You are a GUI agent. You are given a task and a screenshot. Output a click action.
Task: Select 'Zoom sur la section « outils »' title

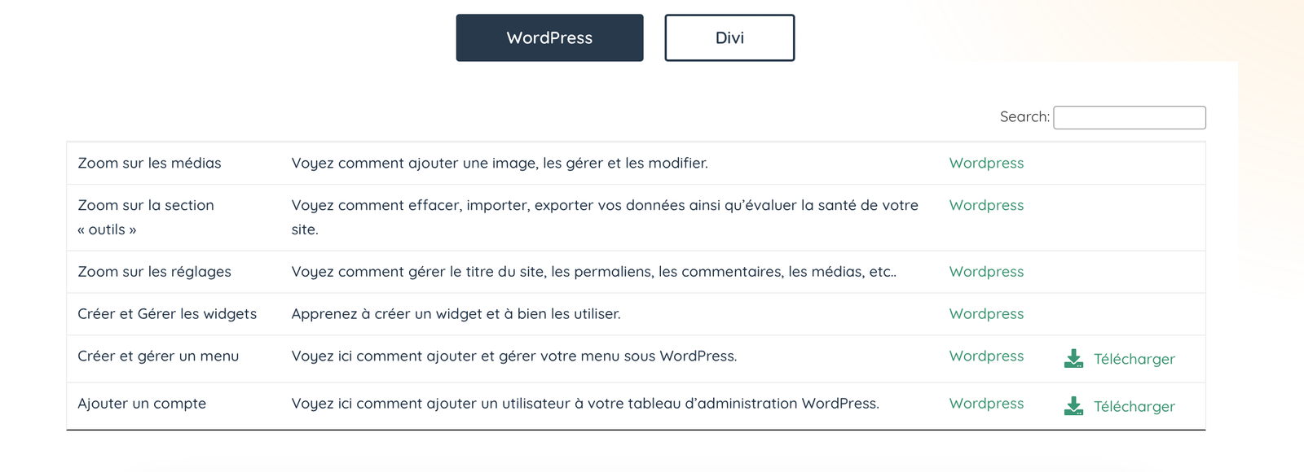coord(146,217)
